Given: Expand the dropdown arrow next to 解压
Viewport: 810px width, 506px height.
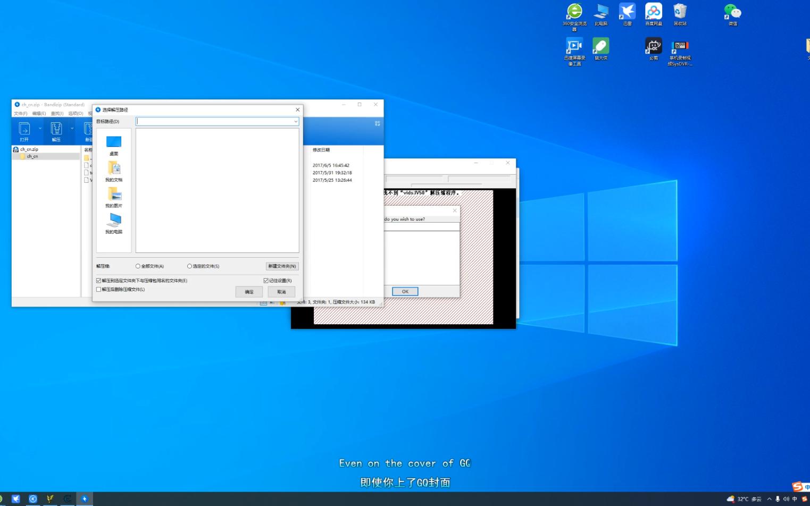Looking at the screenshot, I should (72, 129).
